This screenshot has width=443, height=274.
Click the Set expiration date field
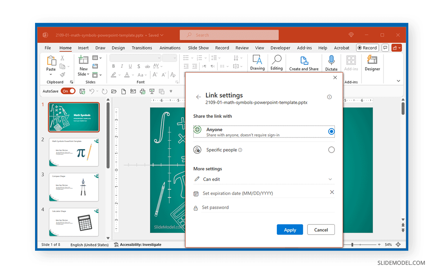coord(264,193)
